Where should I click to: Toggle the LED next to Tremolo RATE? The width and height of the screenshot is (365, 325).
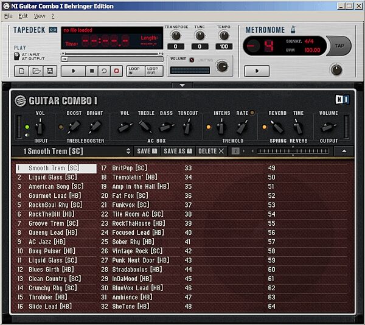click(x=252, y=113)
